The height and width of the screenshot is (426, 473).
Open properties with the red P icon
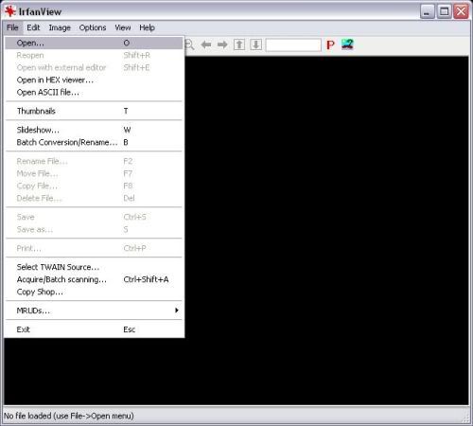(330, 45)
